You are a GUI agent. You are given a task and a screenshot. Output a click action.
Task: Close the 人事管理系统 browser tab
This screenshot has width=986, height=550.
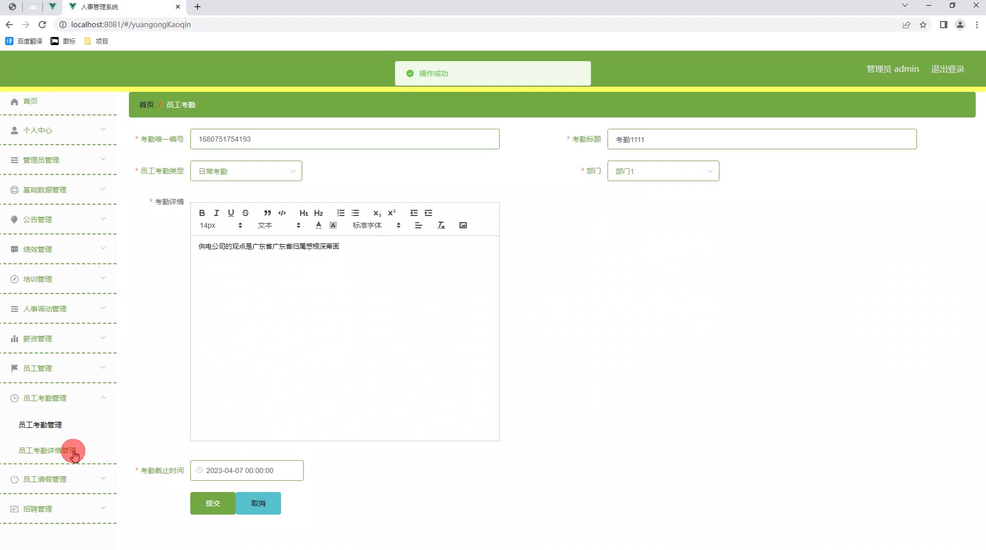tap(178, 7)
